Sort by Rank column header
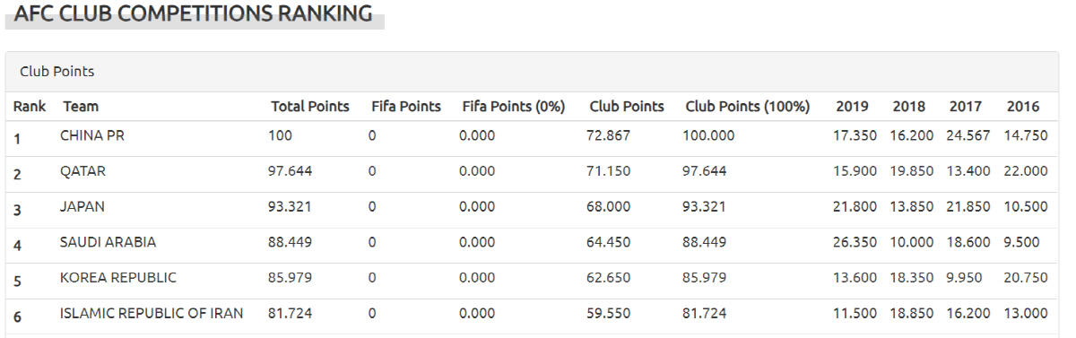The image size is (1076, 338). point(30,107)
